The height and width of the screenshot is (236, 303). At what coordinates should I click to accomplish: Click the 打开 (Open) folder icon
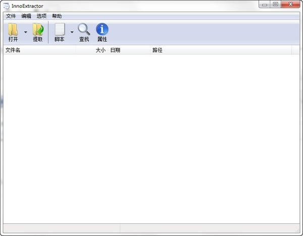13,30
